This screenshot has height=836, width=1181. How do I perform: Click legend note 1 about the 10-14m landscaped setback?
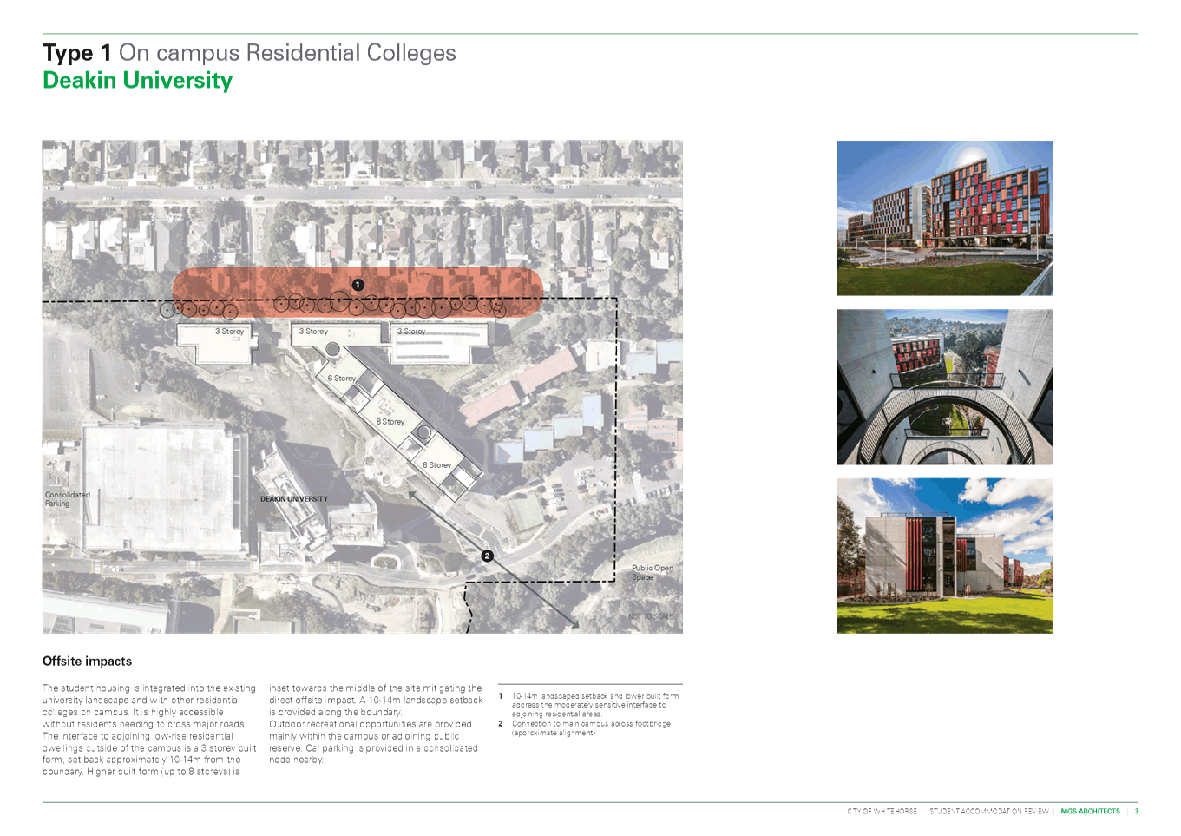click(x=590, y=705)
